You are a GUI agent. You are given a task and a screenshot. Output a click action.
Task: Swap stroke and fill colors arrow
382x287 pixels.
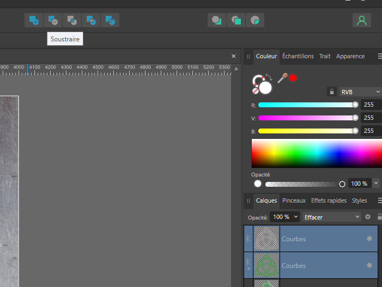point(269,77)
